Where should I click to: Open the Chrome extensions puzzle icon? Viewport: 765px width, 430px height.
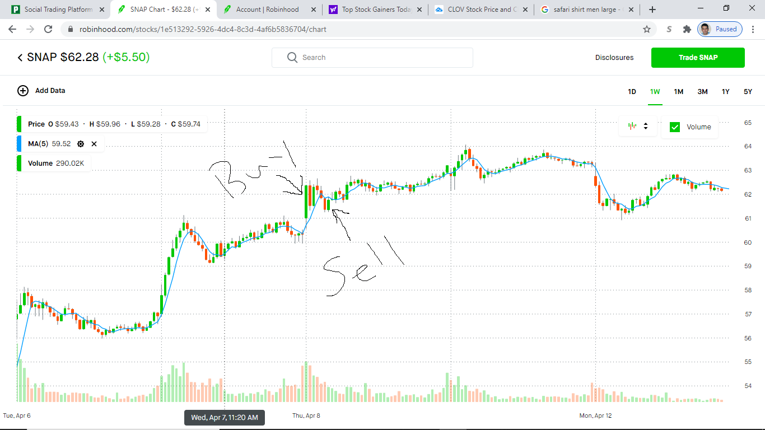click(687, 29)
